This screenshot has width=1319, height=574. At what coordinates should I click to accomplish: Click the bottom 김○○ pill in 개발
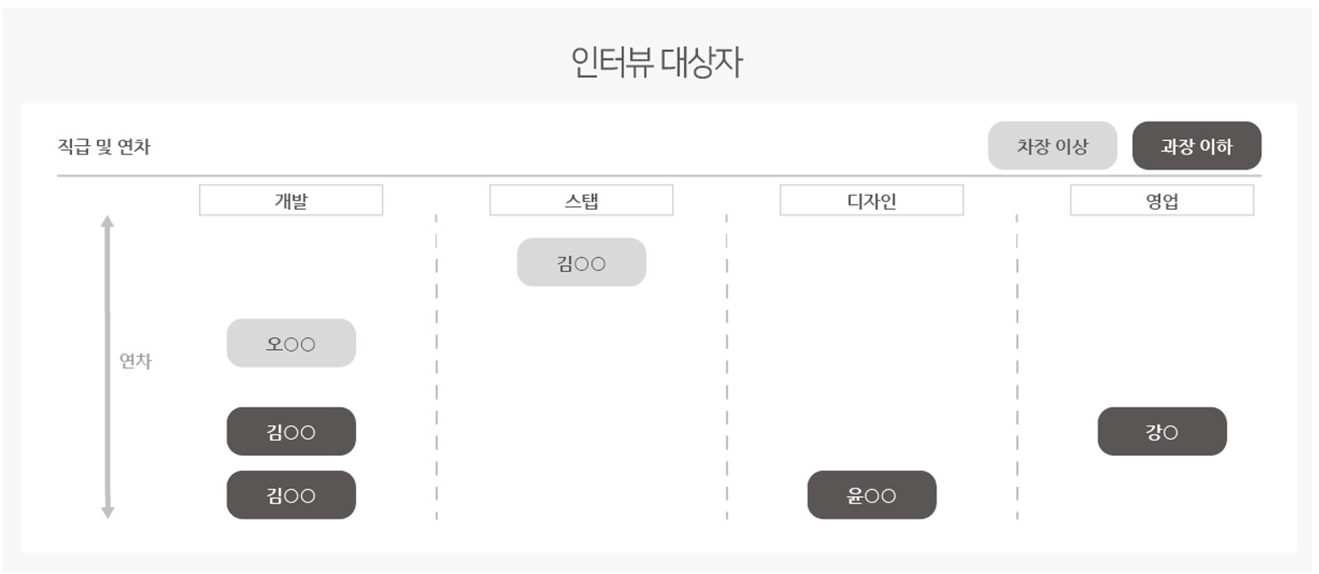click(x=291, y=495)
